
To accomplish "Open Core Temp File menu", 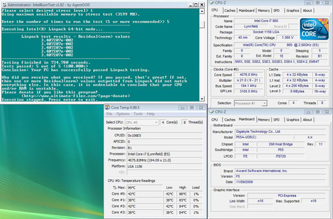I will tap(109, 114).
